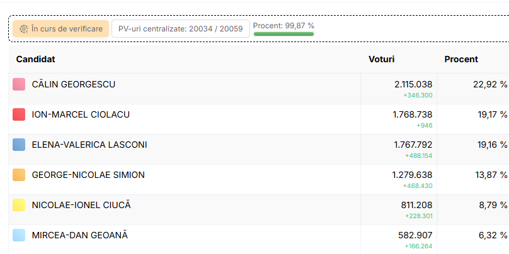Click the yellow swatch beside Nicolae-Ionel Ciucă
The height and width of the screenshot is (254, 509).
[x=19, y=205]
